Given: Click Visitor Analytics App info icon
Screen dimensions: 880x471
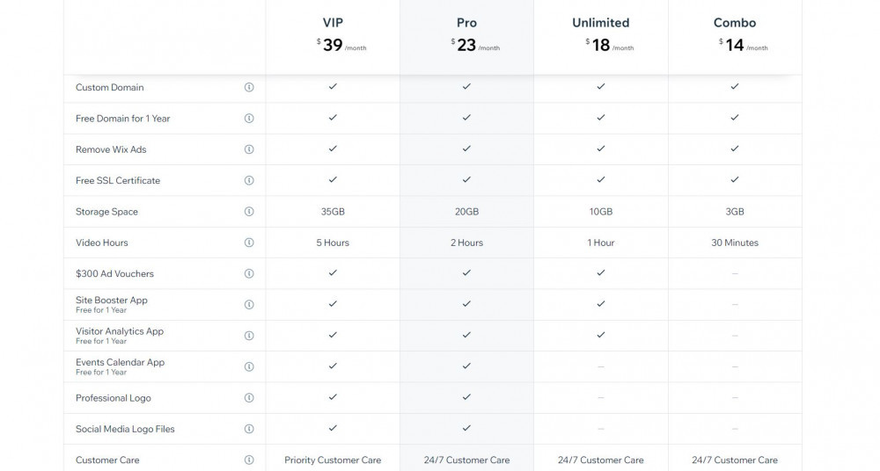Looking at the screenshot, I should 249,336.
